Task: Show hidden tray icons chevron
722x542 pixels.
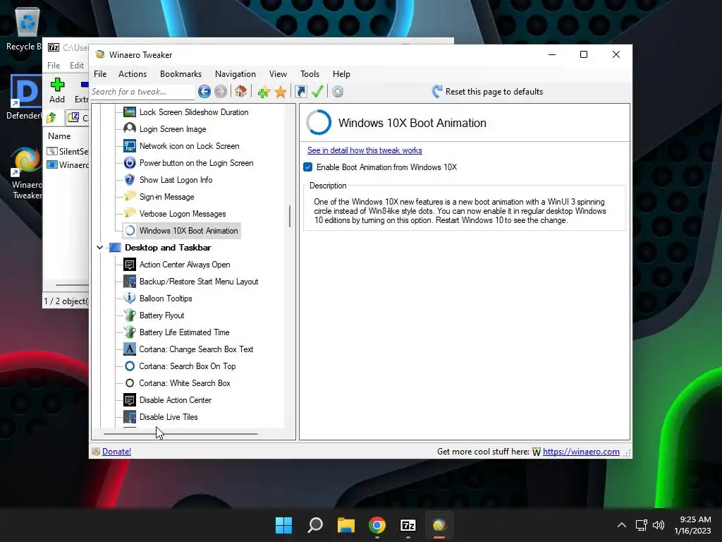Action: click(622, 525)
